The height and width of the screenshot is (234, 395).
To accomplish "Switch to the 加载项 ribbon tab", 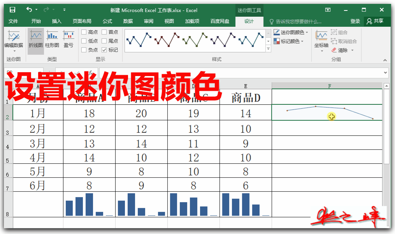I will coord(192,21).
